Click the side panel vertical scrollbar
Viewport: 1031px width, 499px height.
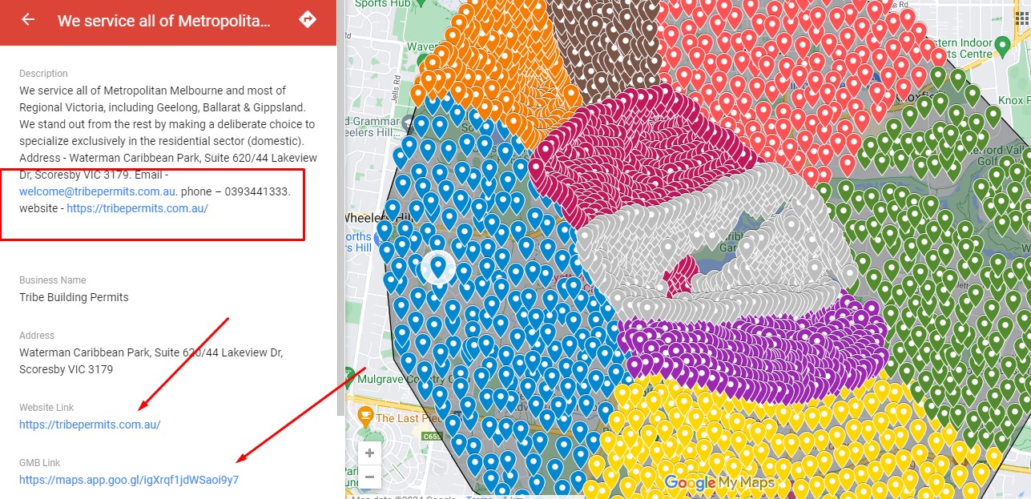340,231
